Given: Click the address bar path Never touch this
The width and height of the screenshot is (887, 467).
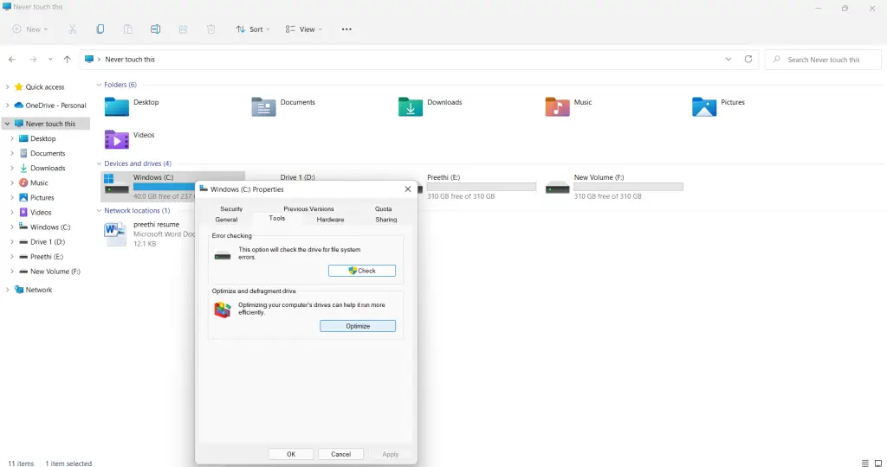Looking at the screenshot, I should pos(130,60).
